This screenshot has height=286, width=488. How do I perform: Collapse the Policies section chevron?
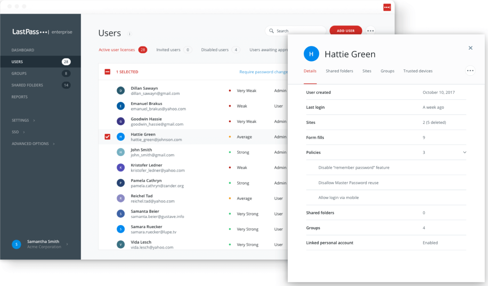pos(465,152)
